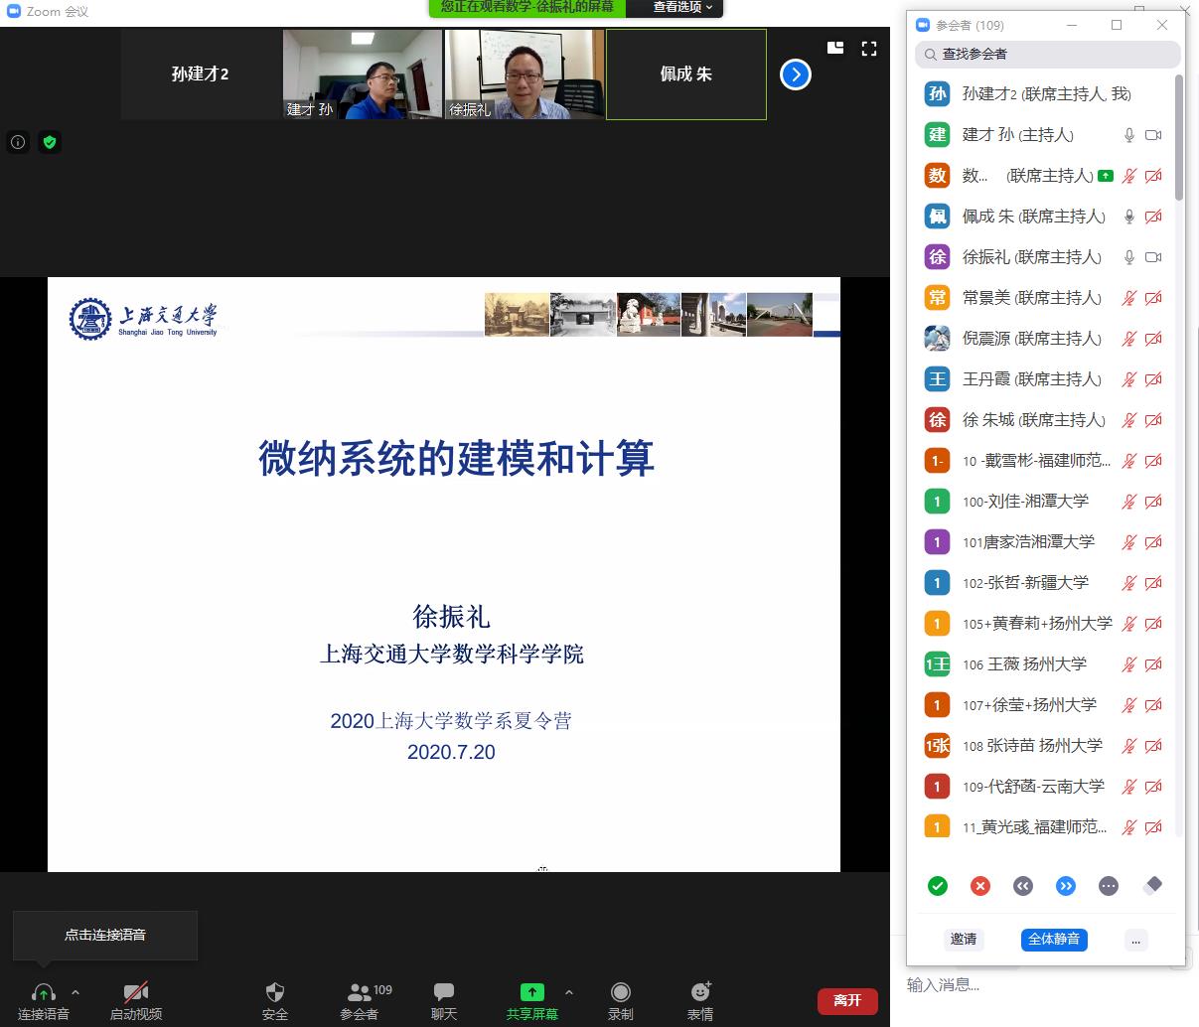Click the red 离开 leave button
The image size is (1199, 1027).
pyautogui.click(x=847, y=1000)
